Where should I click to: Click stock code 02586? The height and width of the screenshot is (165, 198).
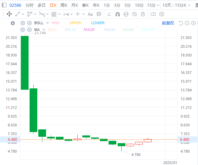click(x=15, y=5)
